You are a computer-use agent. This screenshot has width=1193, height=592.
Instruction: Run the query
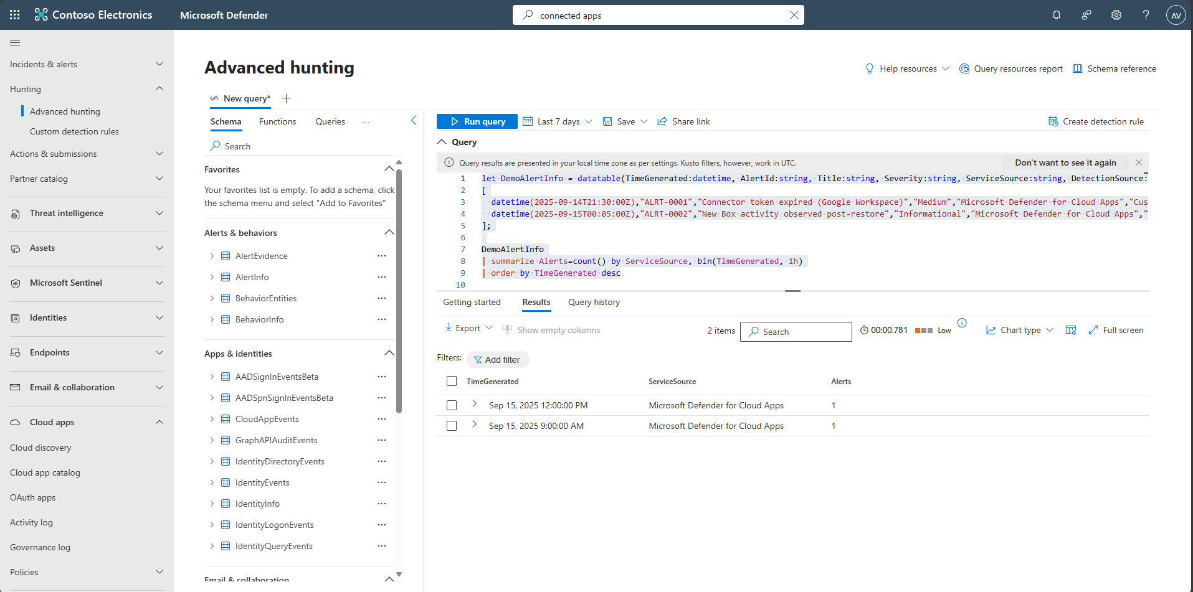click(477, 121)
